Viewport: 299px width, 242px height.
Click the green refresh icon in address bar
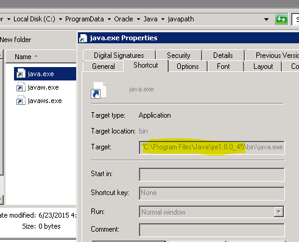coord(281,20)
